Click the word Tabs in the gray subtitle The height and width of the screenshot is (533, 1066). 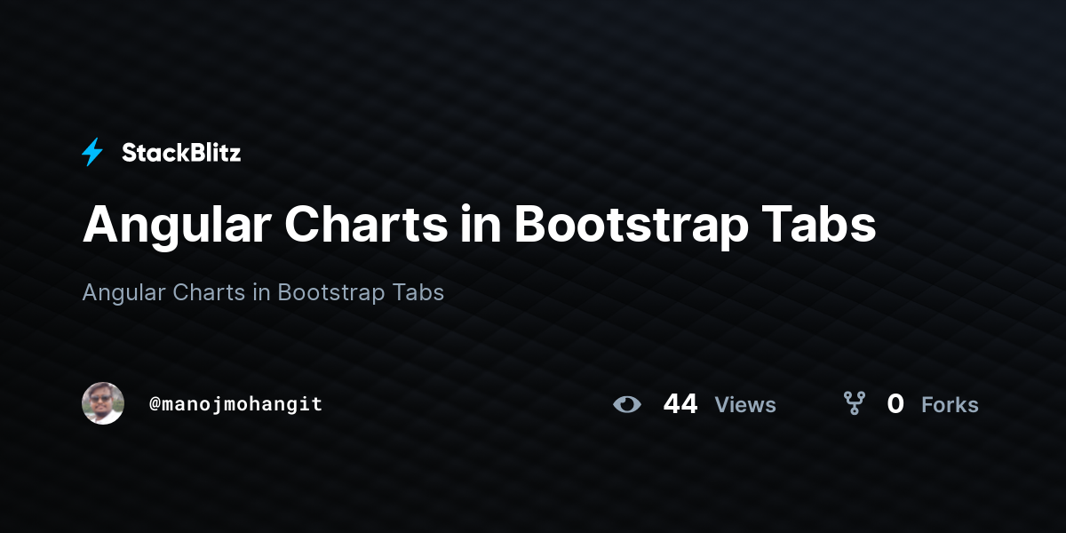pyautogui.click(x=418, y=291)
